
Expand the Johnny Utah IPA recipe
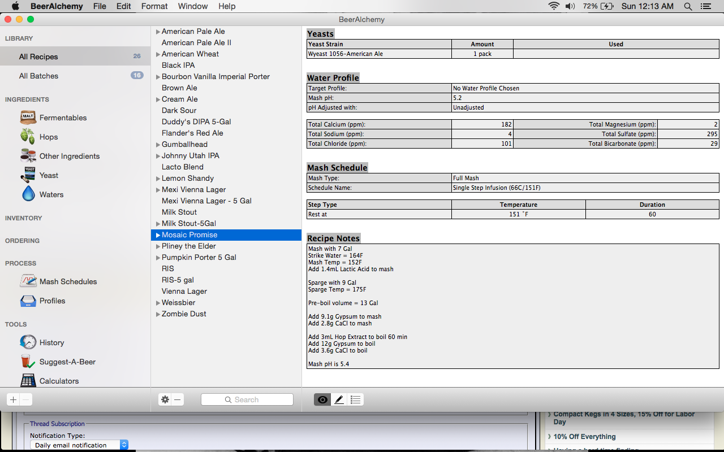click(x=158, y=156)
